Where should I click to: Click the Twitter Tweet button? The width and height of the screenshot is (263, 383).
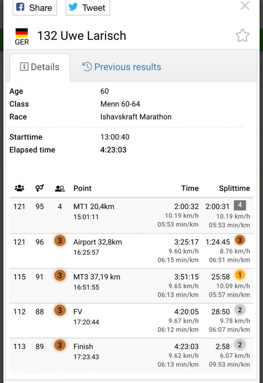coord(88,8)
